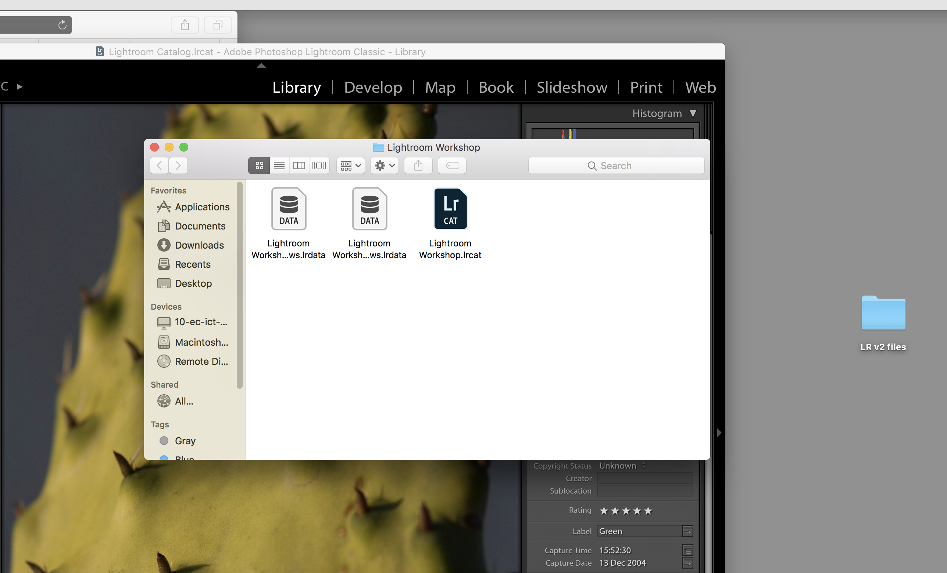Click the edit tags icon

pyautogui.click(x=452, y=166)
